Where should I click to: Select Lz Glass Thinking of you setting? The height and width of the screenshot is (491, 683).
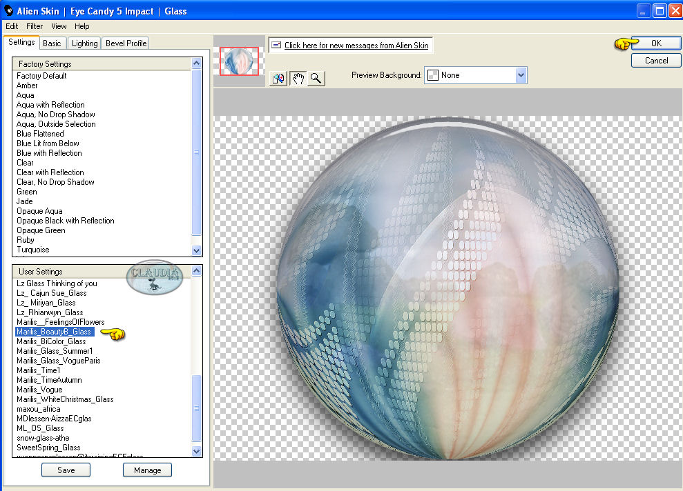pos(57,283)
